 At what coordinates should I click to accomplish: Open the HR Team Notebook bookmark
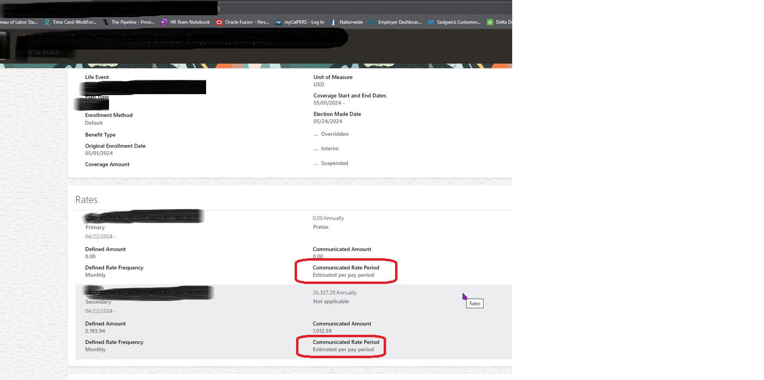tap(185, 22)
